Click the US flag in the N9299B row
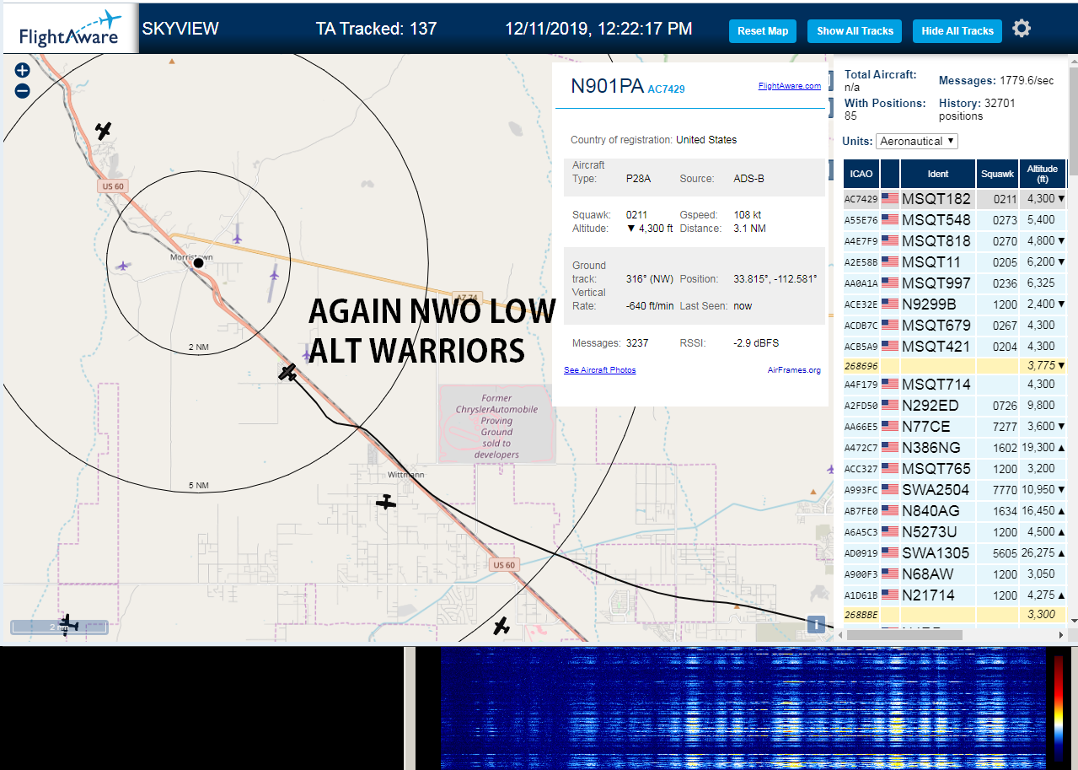1078x770 pixels. [x=890, y=304]
